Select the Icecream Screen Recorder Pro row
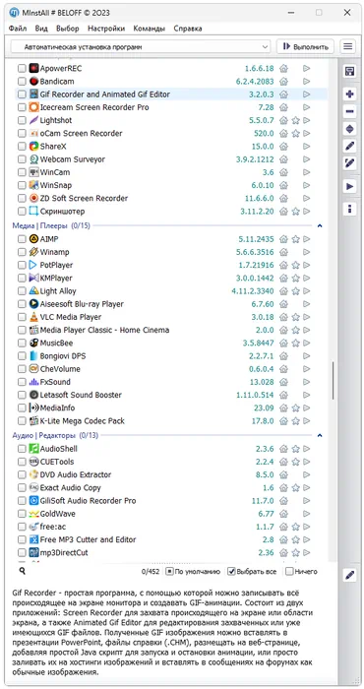 click(x=171, y=107)
